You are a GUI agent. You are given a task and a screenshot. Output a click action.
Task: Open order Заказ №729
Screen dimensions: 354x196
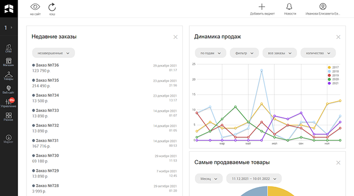pyautogui.click(x=47, y=171)
